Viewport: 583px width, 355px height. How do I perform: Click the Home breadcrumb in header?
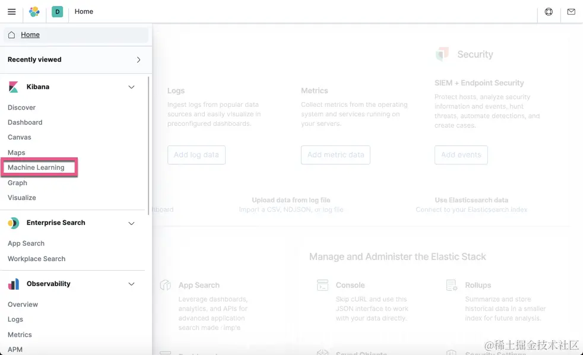coord(84,11)
